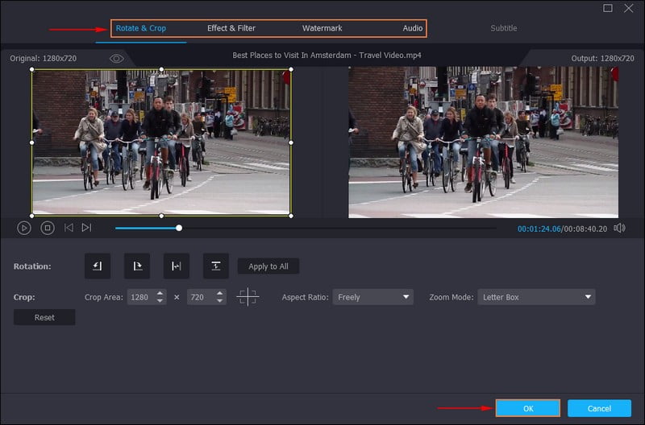
Task: Click the rotate right 90 degrees icon
Action: tap(136, 266)
